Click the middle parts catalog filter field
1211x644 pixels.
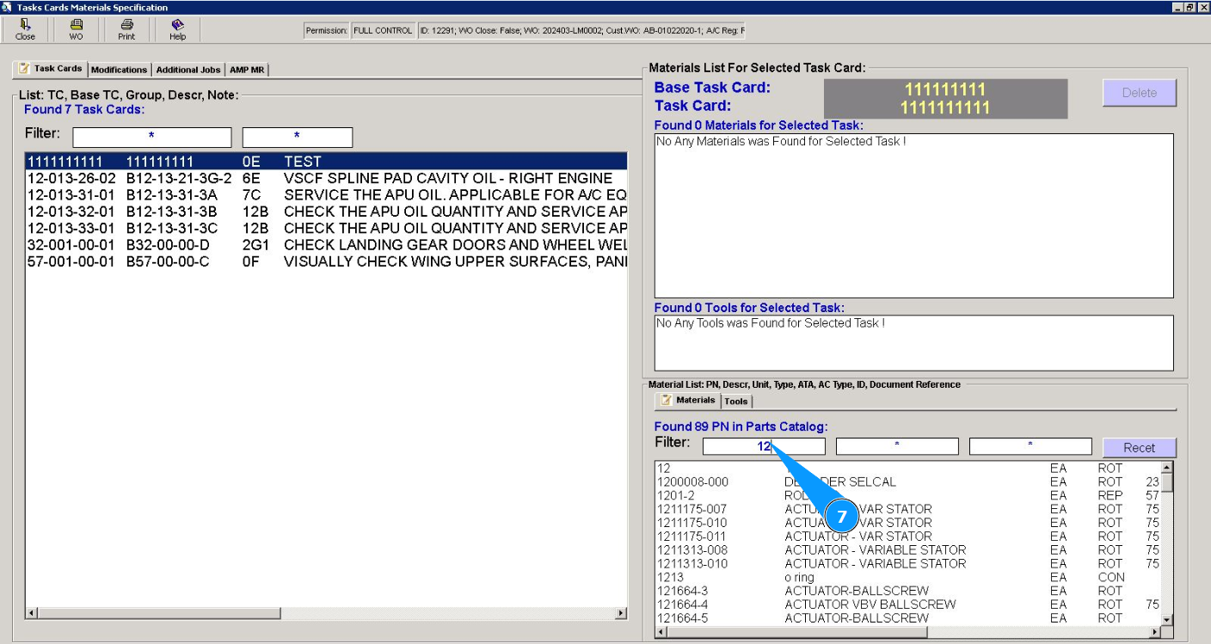point(897,446)
